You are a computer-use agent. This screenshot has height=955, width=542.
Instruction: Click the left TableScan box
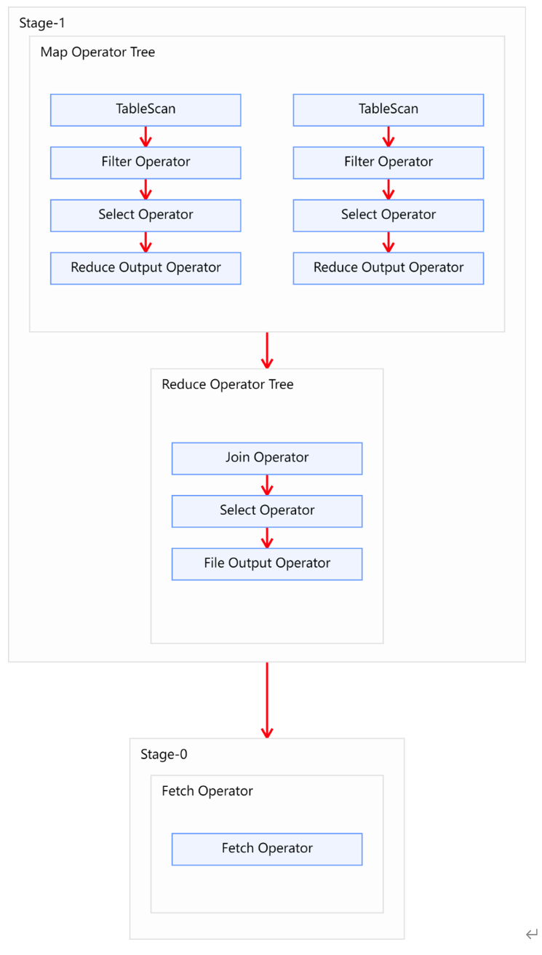[146, 109]
